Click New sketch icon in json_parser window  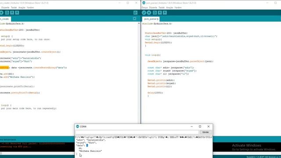155,13
